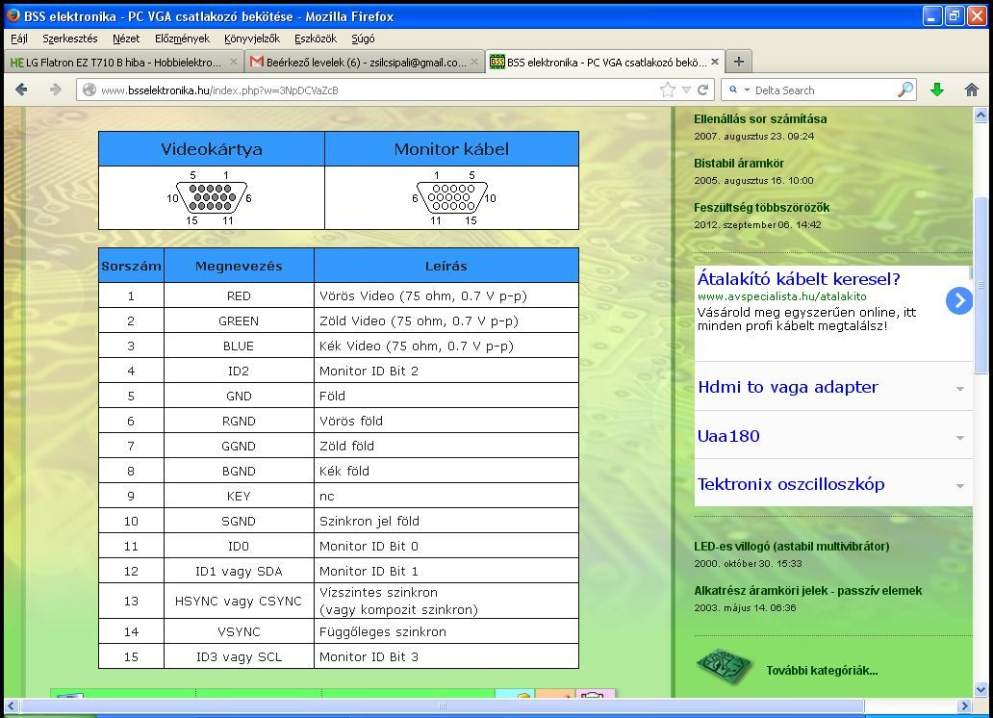Viewport: 993px width, 718px height.
Task: Click the horizontal scrollbar right arrow
Action: [964, 705]
